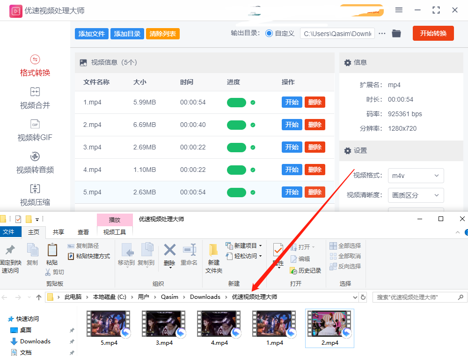Image resolution: width=468 pixels, height=356 pixels.
Task: Click the 重命名 icon in Explorer ribbon
Action: [x=190, y=250]
